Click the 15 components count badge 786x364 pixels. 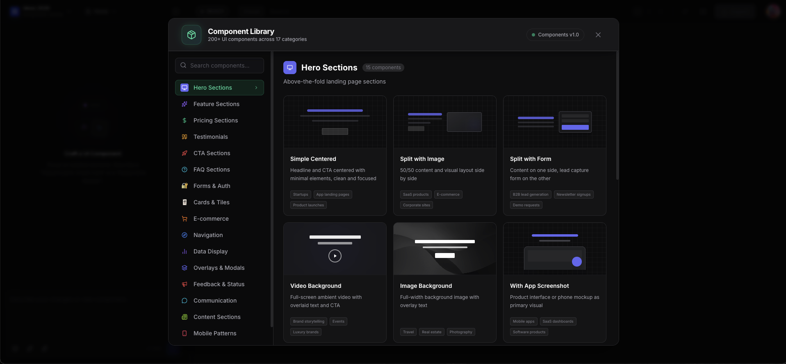383,68
